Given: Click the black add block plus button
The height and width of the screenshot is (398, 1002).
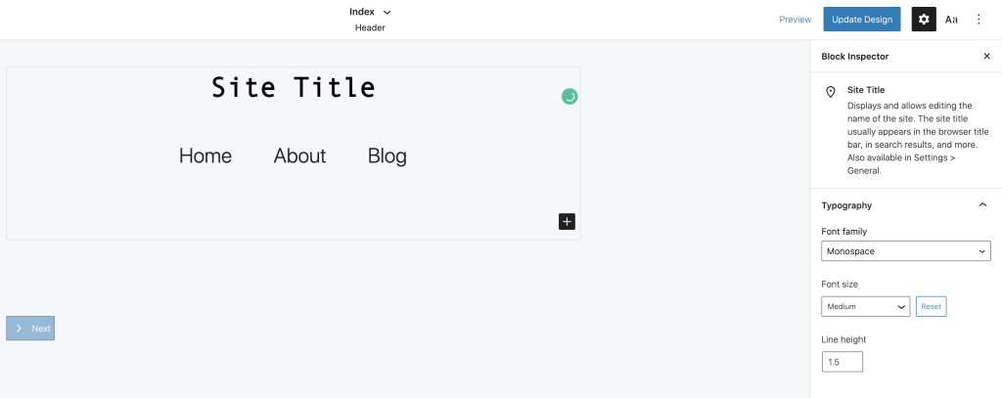Looking at the screenshot, I should tap(568, 222).
